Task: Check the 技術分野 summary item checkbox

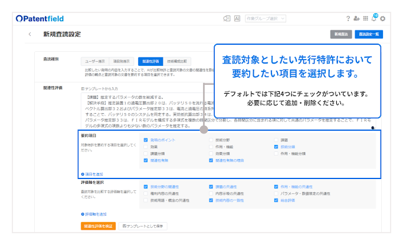Action: tap(211, 140)
